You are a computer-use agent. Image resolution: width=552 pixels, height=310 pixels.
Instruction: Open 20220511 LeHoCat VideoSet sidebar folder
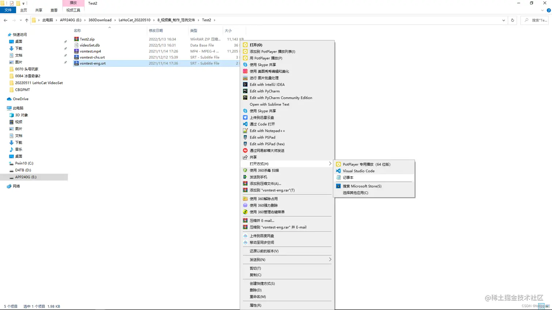pyautogui.click(x=39, y=83)
